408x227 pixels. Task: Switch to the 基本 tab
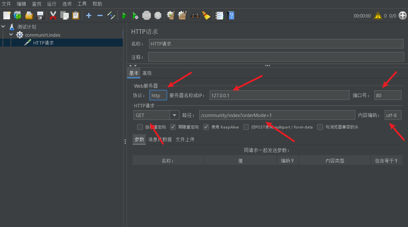[134, 73]
